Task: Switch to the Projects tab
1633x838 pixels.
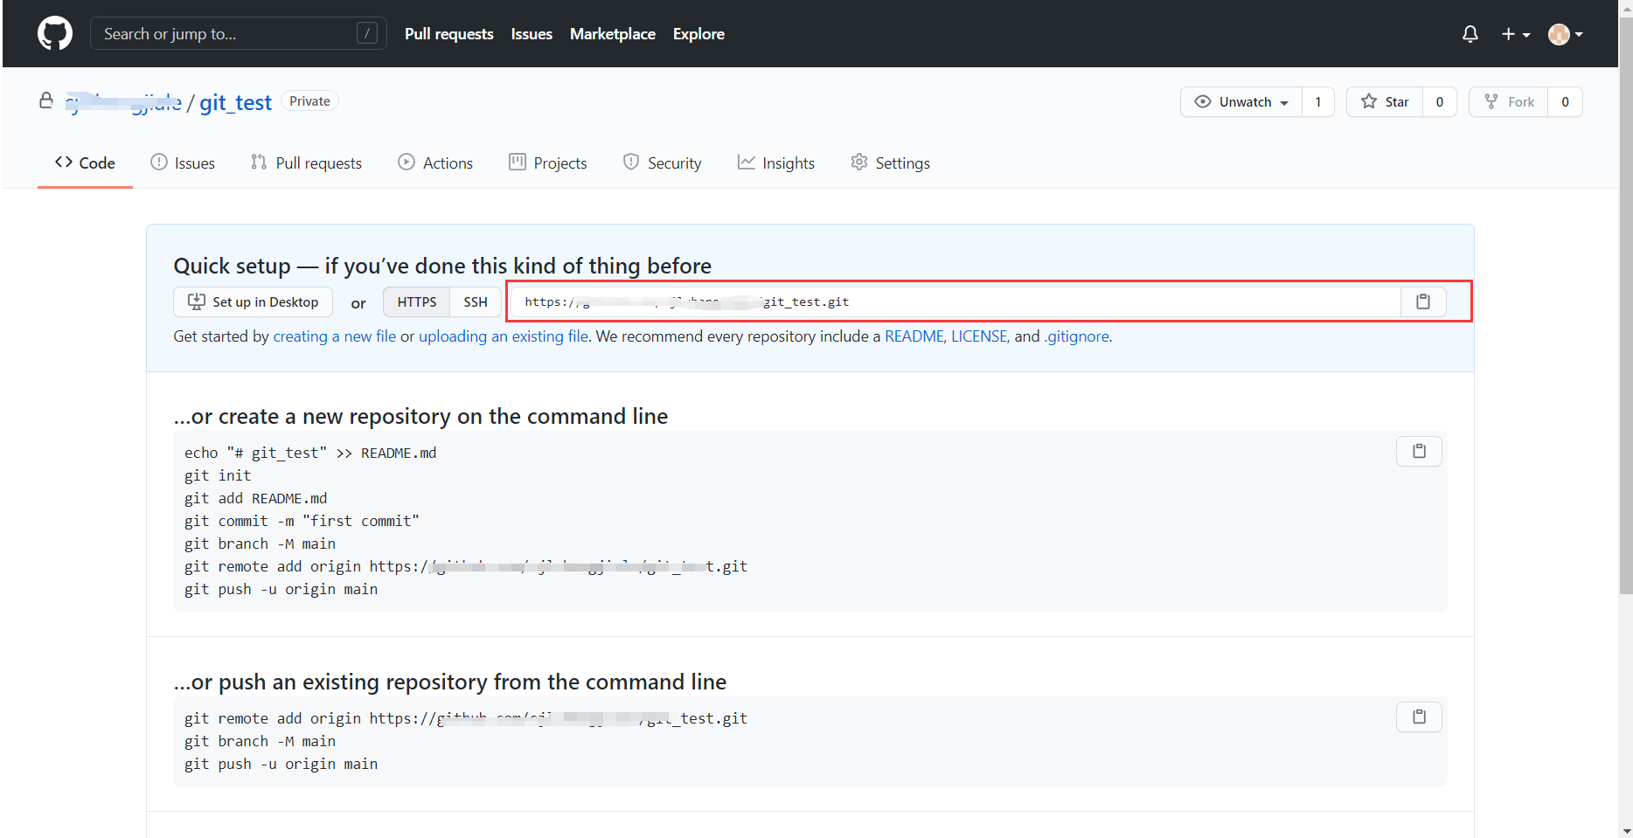Action: 548,163
